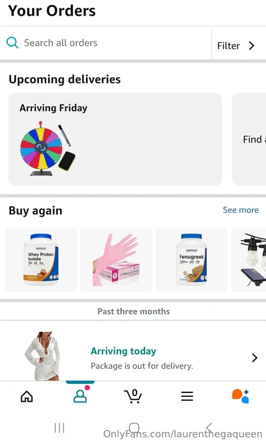Open details via the Arriving today chevron

tap(255, 357)
